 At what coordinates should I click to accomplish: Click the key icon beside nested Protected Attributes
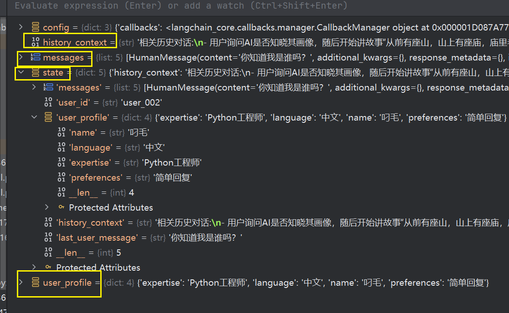pyautogui.click(x=61, y=207)
